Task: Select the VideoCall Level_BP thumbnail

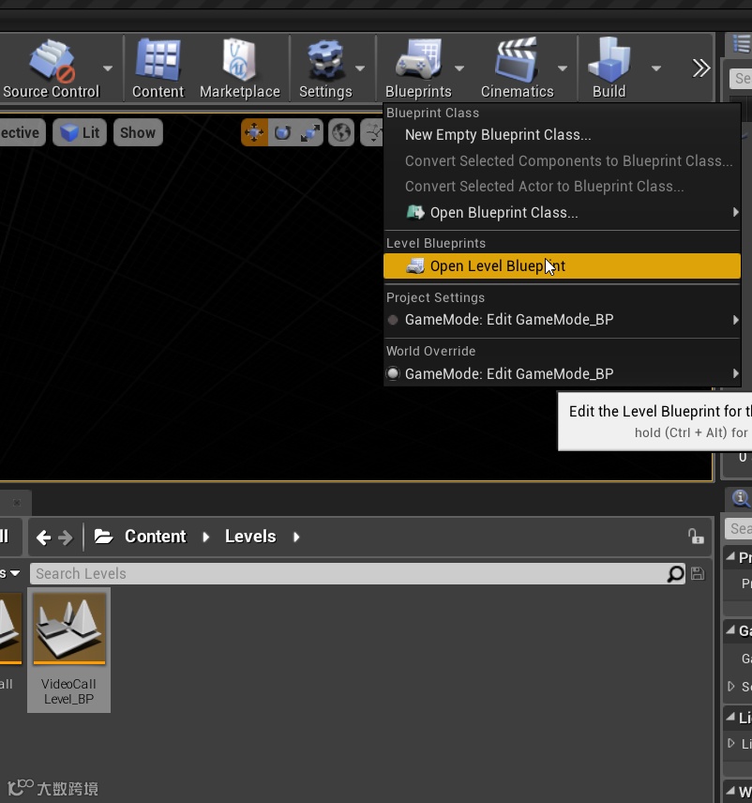Action: [69, 649]
